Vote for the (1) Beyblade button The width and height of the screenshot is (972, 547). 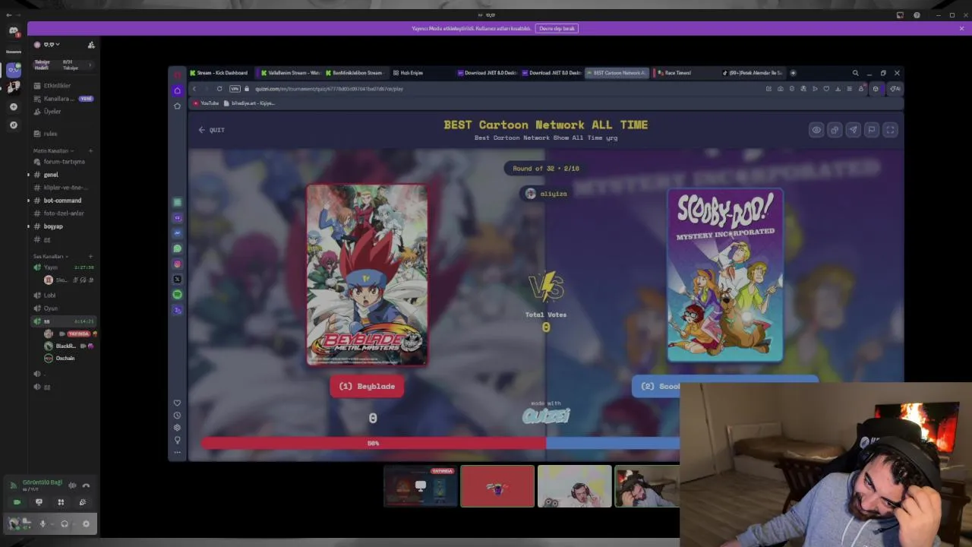pyautogui.click(x=367, y=387)
